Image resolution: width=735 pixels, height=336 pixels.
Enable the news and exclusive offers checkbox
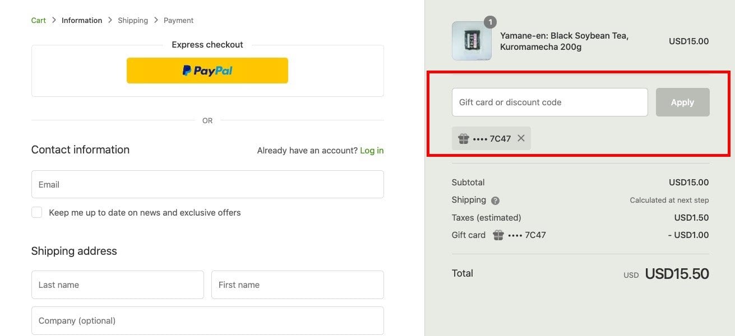pyautogui.click(x=37, y=212)
